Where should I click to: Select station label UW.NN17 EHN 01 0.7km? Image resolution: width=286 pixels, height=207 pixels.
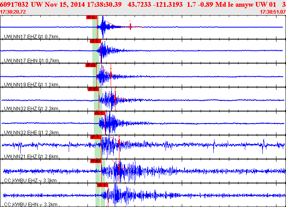32,61
